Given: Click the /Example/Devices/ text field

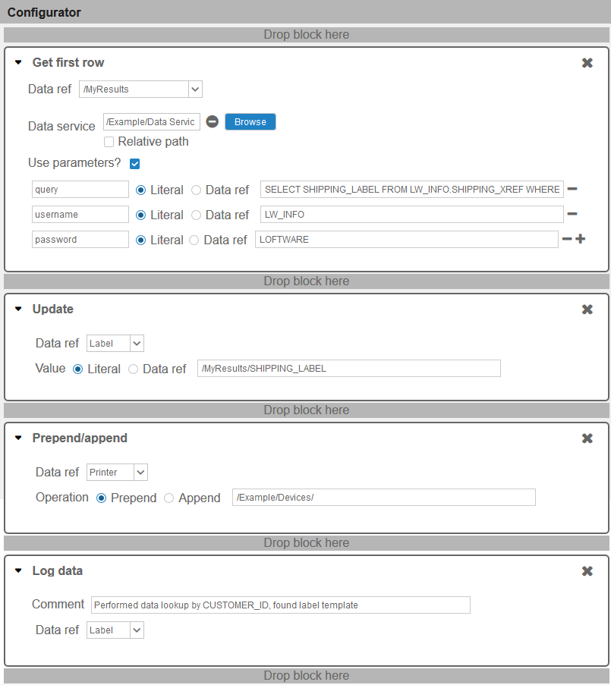Looking at the screenshot, I should tap(384, 497).
